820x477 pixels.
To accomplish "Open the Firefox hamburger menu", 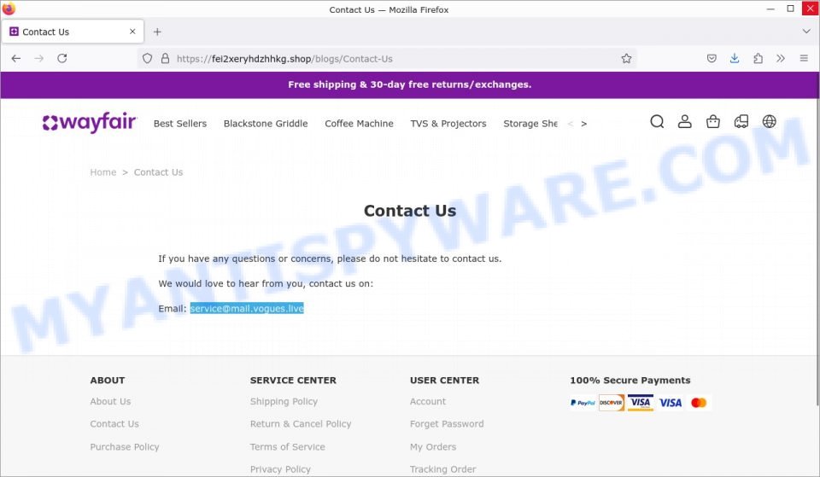I will tap(804, 59).
